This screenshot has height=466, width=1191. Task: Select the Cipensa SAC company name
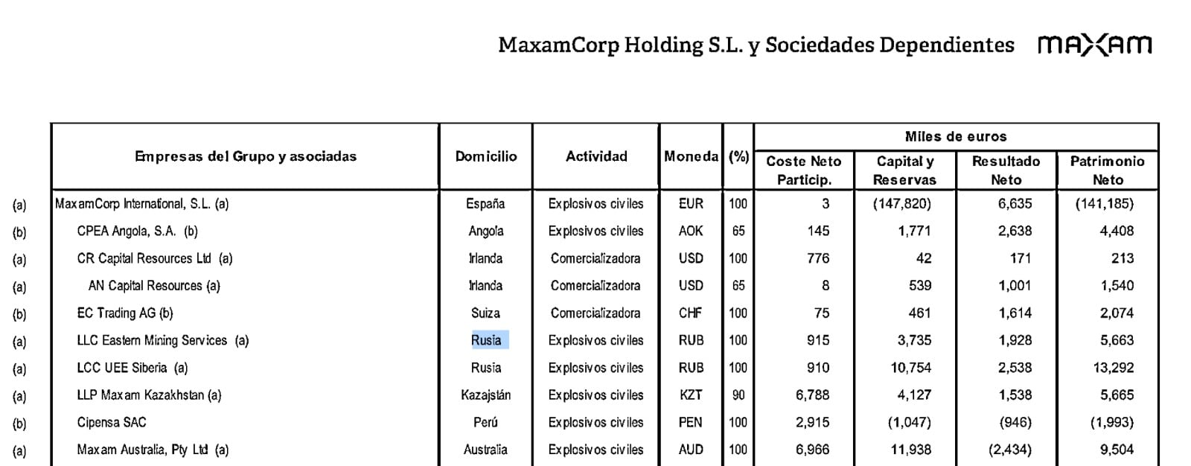pos(112,422)
